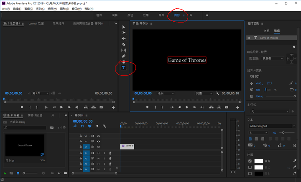Open the font style L dropdown
Image resolution: width=301 pixels, height=182 pixels.
point(258,132)
